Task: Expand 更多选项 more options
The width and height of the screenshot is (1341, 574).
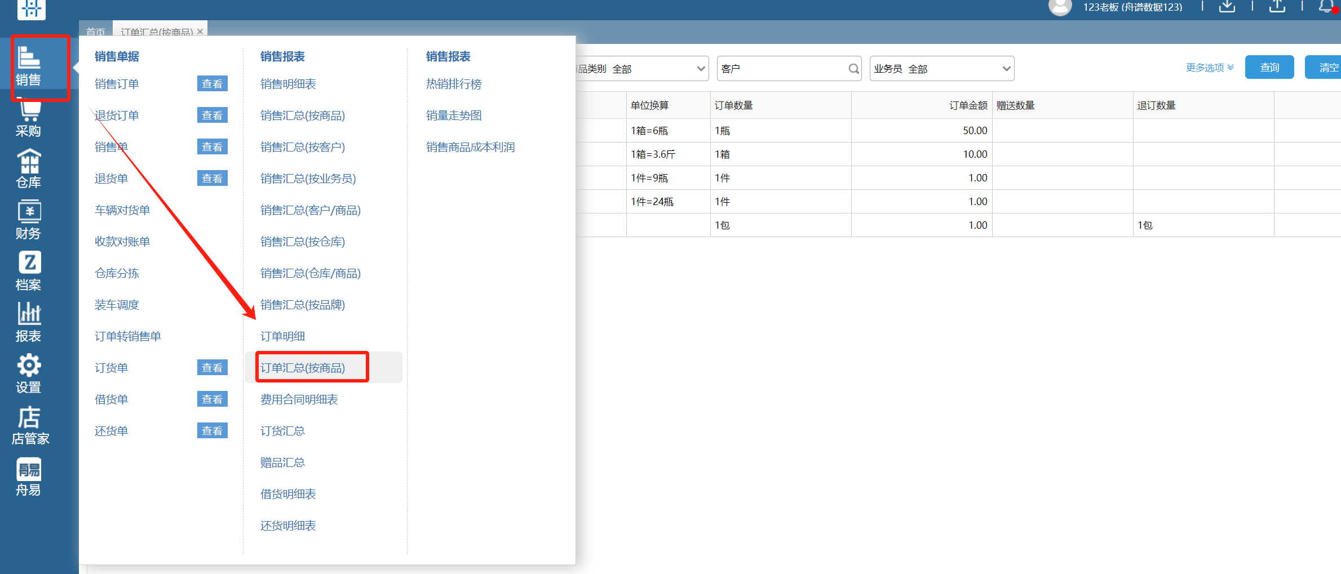Action: (1209, 68)
